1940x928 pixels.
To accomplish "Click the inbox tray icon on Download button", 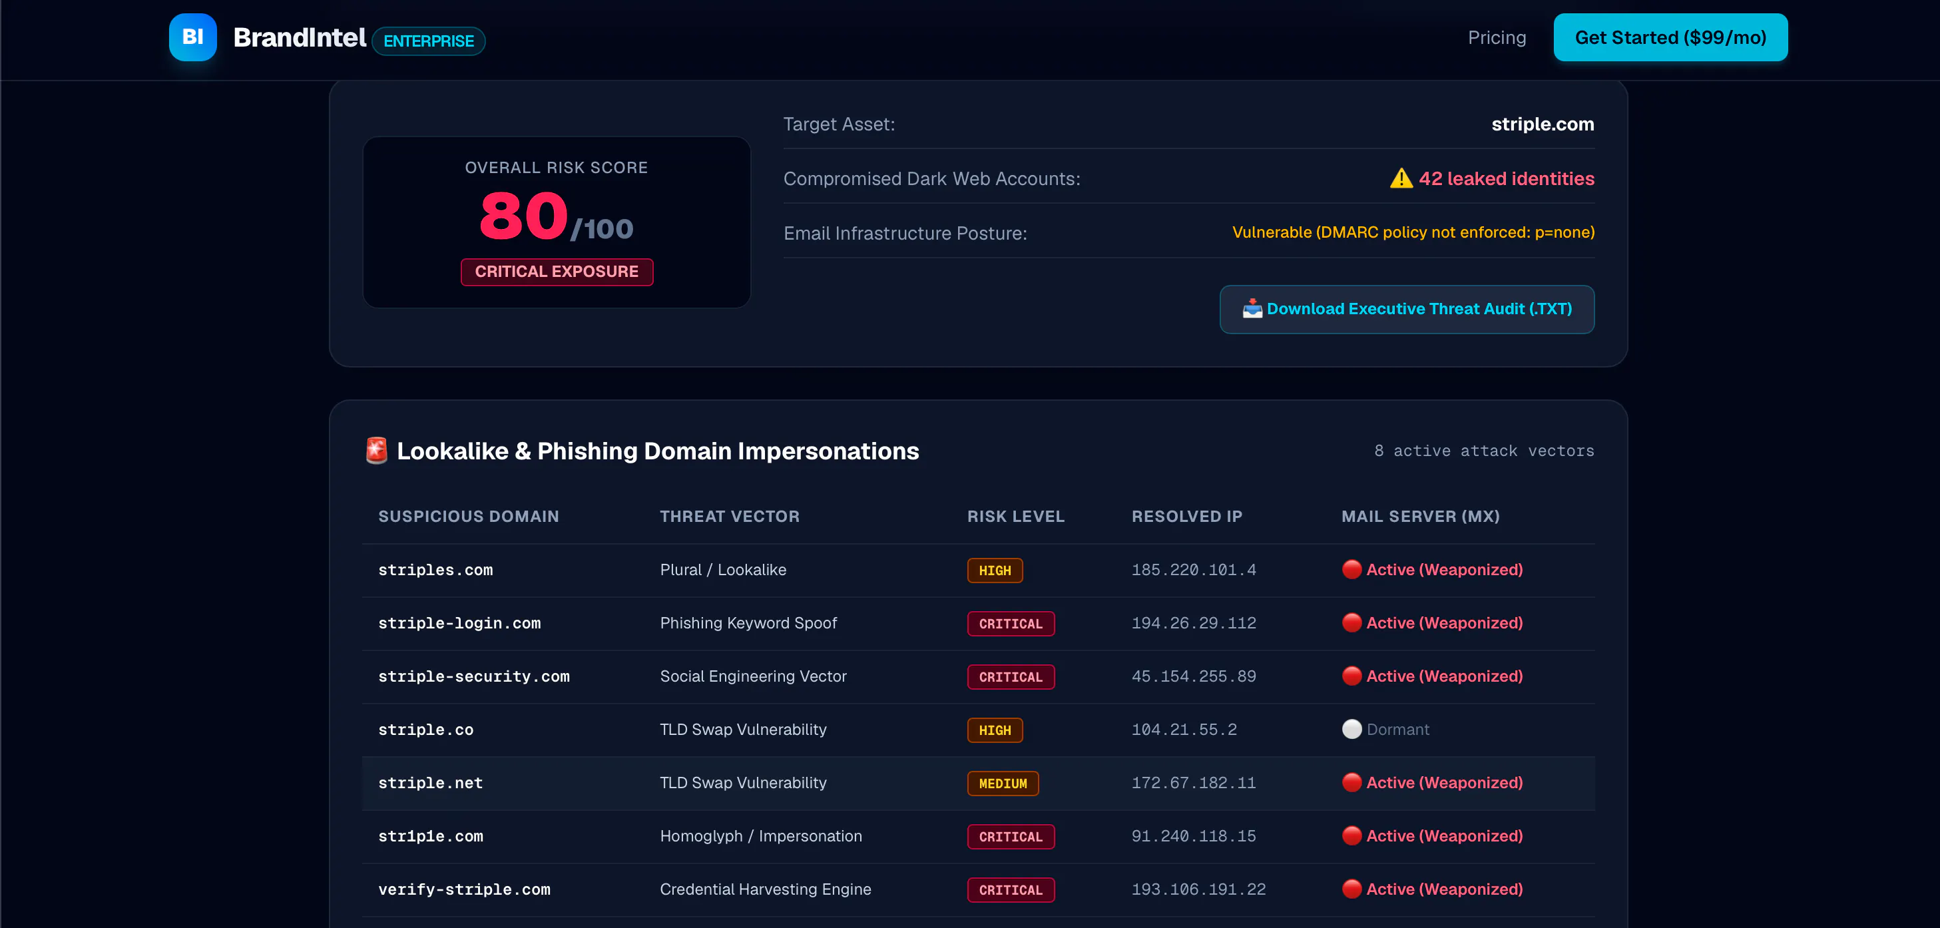I will 1252,309.
